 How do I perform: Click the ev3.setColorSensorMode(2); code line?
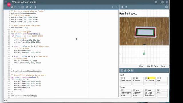[x=23, y=13]
